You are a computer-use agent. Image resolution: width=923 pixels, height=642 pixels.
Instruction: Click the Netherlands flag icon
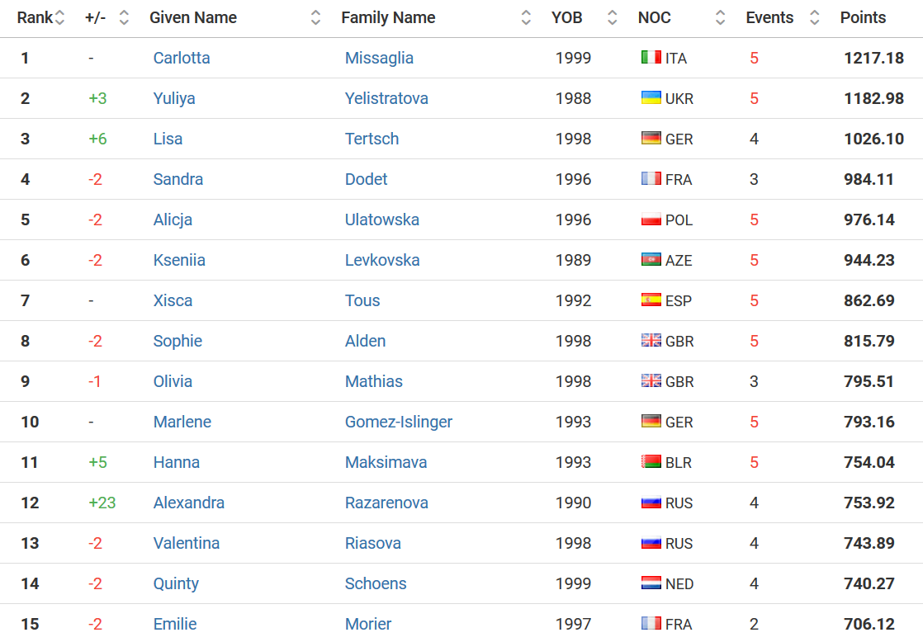(651, 583)
